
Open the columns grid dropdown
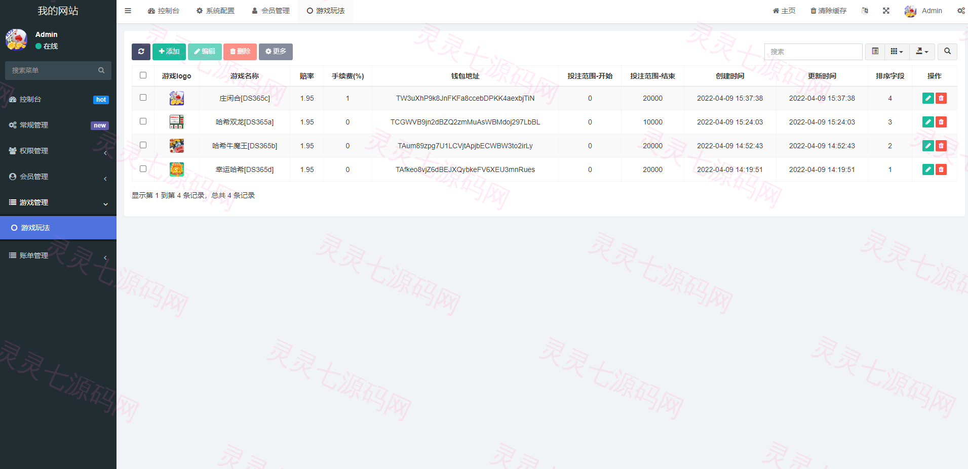[x=897, y=52]
